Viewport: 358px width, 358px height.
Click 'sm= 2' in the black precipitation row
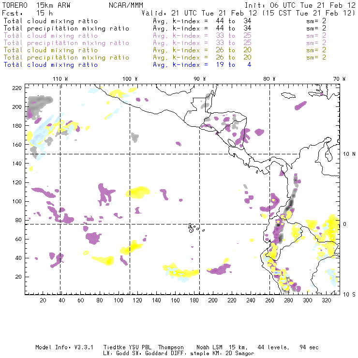point(316,29)
